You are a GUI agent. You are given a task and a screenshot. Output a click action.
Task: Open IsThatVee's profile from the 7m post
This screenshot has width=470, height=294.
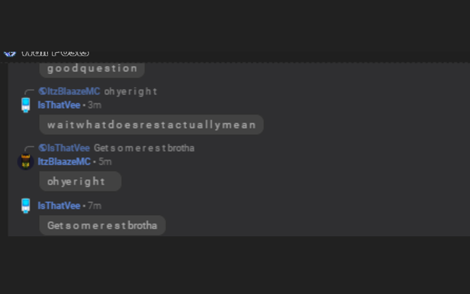point(59,206)
